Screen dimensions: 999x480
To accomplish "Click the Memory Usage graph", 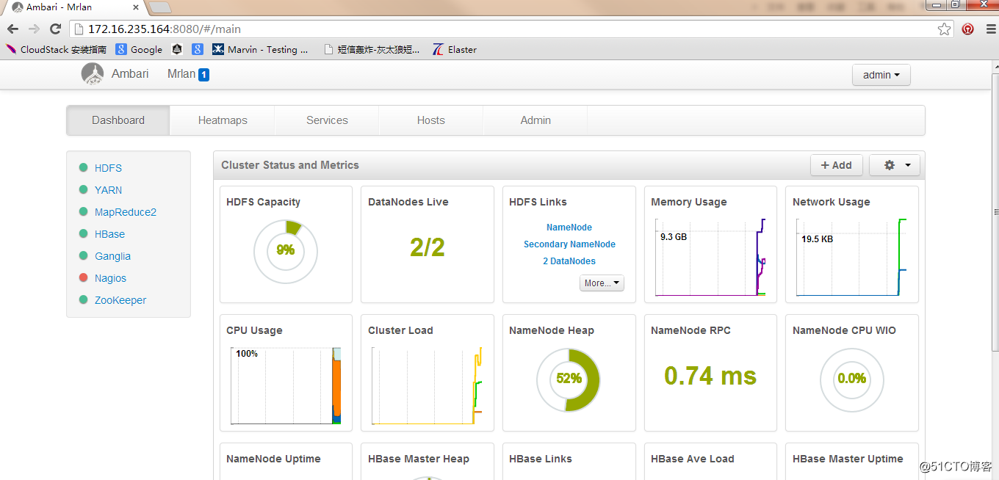I will 710,257.
